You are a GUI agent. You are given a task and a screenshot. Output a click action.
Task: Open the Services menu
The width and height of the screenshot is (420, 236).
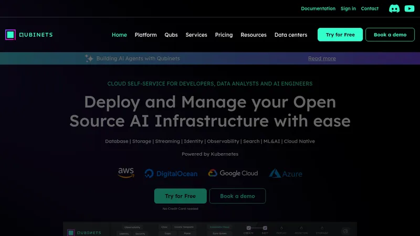196,35
